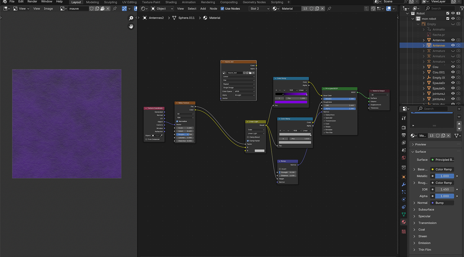464x257 pixels.
Task: Click the Principled BSDF surface shader button
Action: pyautogui.click(x=444, y=160)
